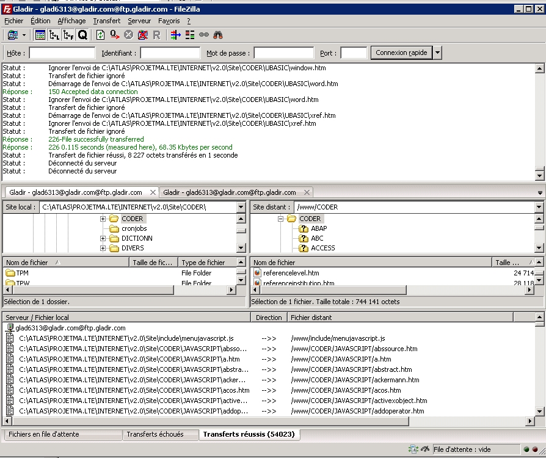Screen dimensions: 546x458
Task: Click the process queue icon
Action: tap(114, 35)
